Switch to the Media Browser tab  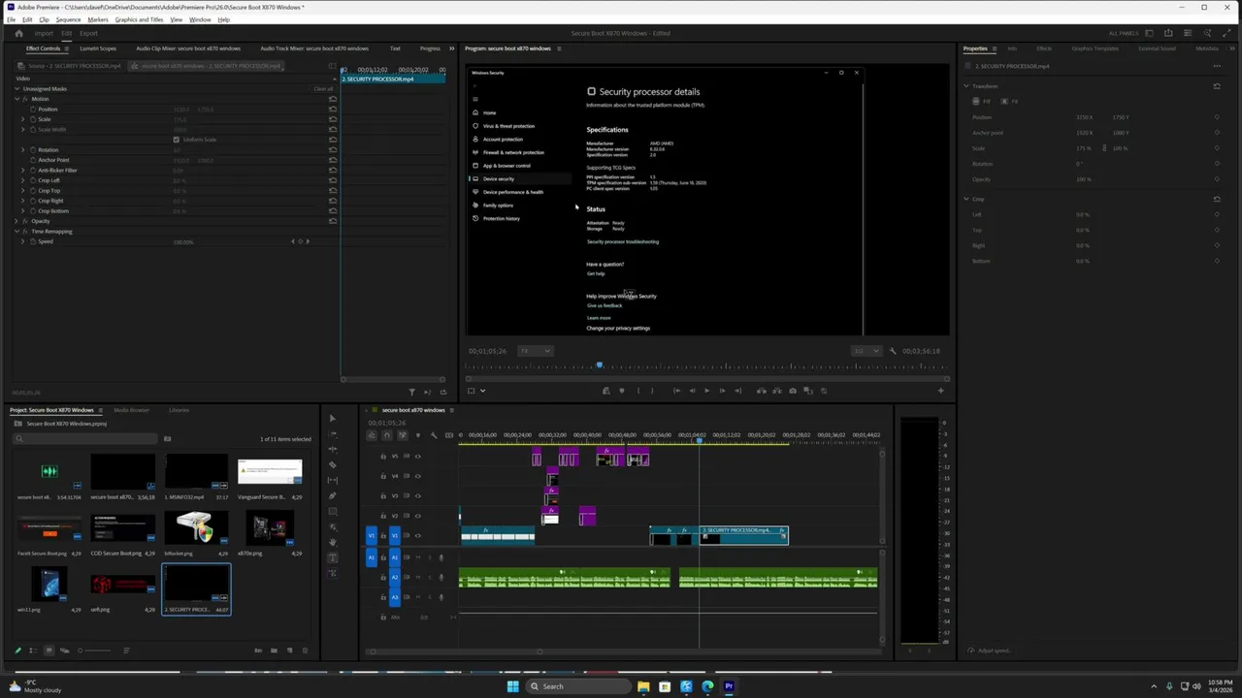pyautogui.click(x=132, y=410)
